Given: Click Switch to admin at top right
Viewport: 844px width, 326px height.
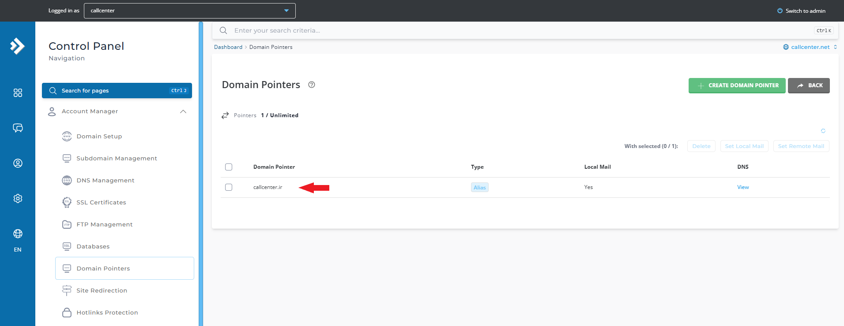Looking at the screenshot, I should click(x=801, y=11).
